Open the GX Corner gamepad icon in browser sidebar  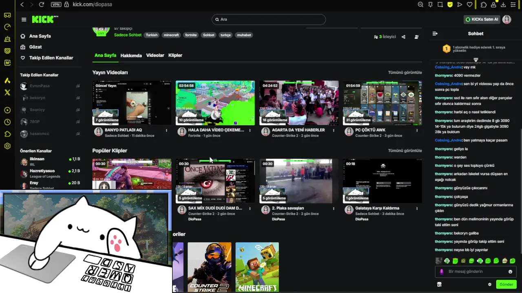7,15
